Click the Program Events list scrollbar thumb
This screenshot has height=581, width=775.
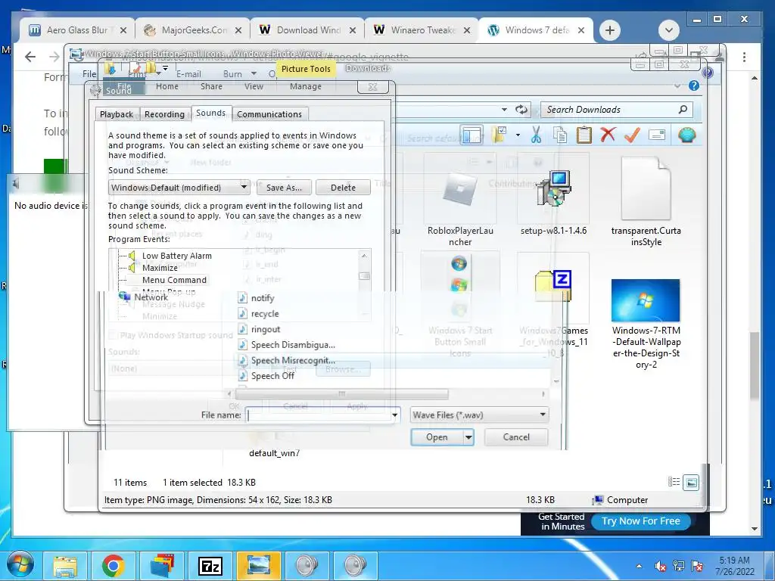pos(364,275)
